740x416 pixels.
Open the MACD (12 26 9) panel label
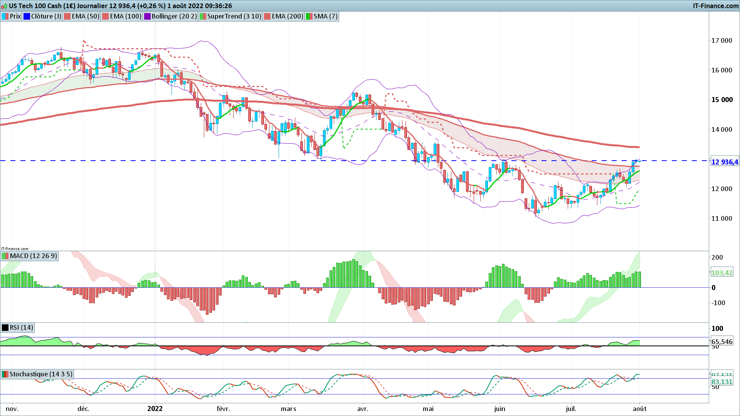click(x=33, y=256)
